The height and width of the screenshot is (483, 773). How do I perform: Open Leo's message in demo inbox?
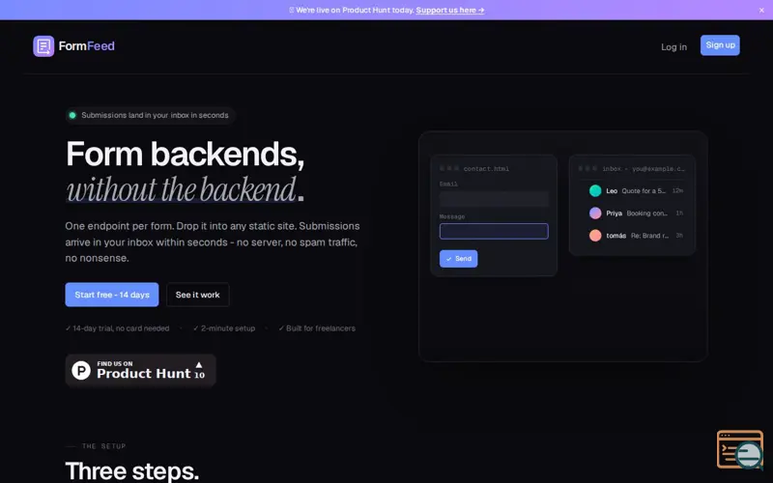pyautogui.click(x=636, y=190)
